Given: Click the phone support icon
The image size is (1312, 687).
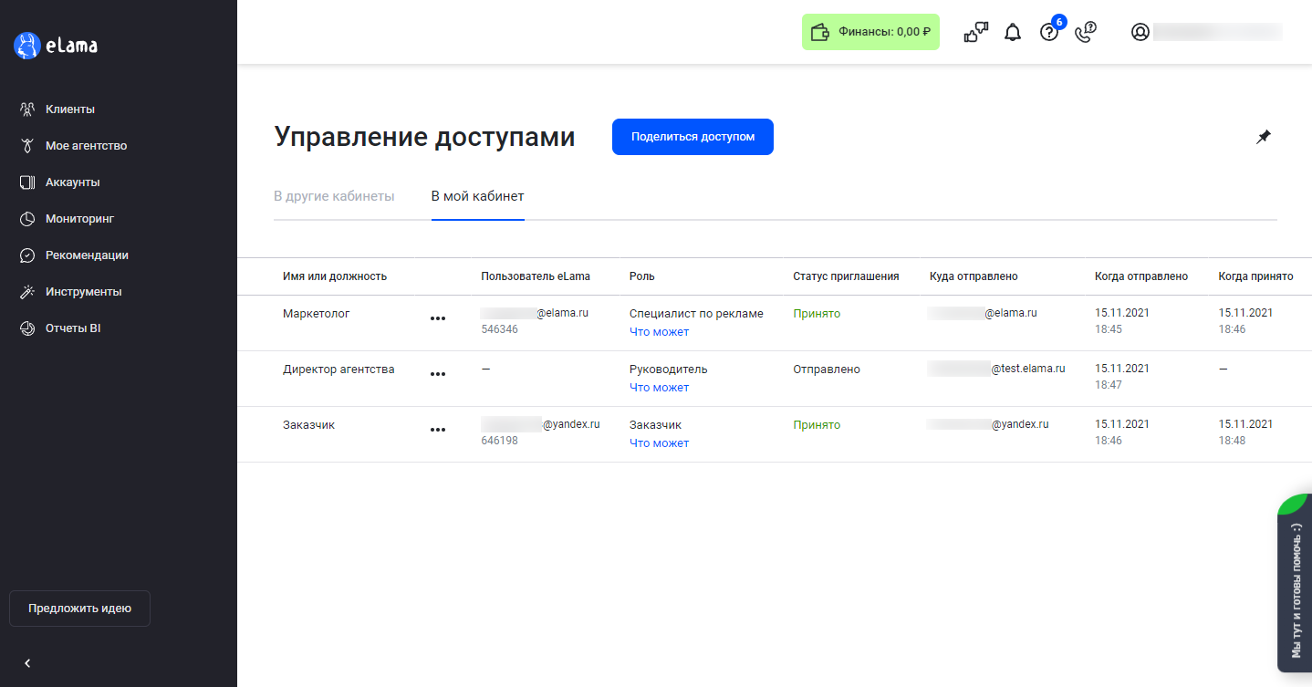Looking at the screenshot, I should 1085,33.
